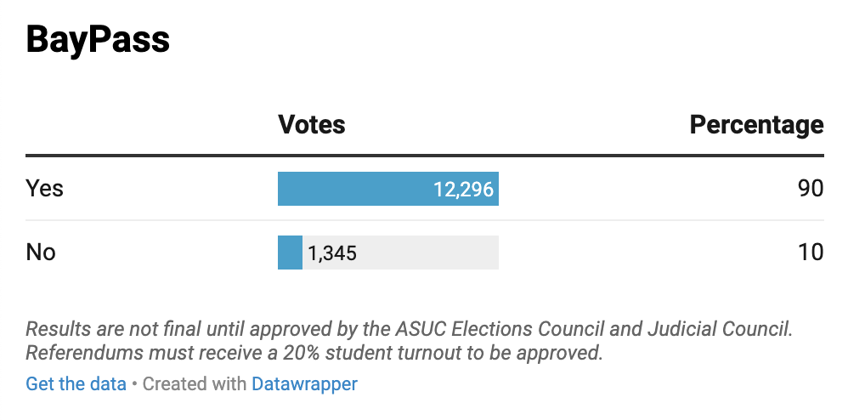848x420 pixels.
Task: Select the Yes row label
Action: tap(45, 188)
